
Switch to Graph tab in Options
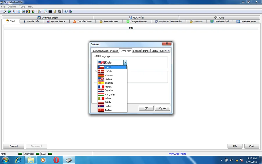[x=155, y=51]
